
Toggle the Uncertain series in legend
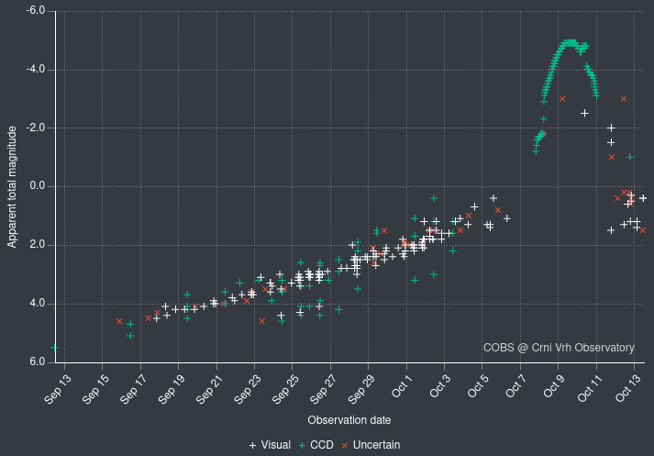(371, 445)
